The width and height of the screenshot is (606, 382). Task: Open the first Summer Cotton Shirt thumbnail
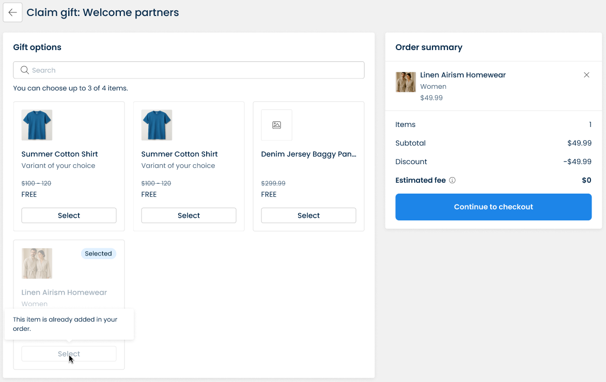[37, 125]
